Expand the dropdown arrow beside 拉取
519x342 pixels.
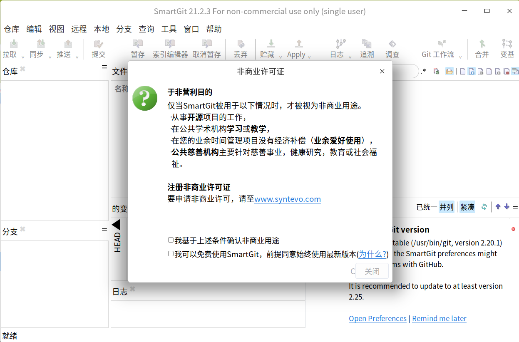click(x=23, y=57)
